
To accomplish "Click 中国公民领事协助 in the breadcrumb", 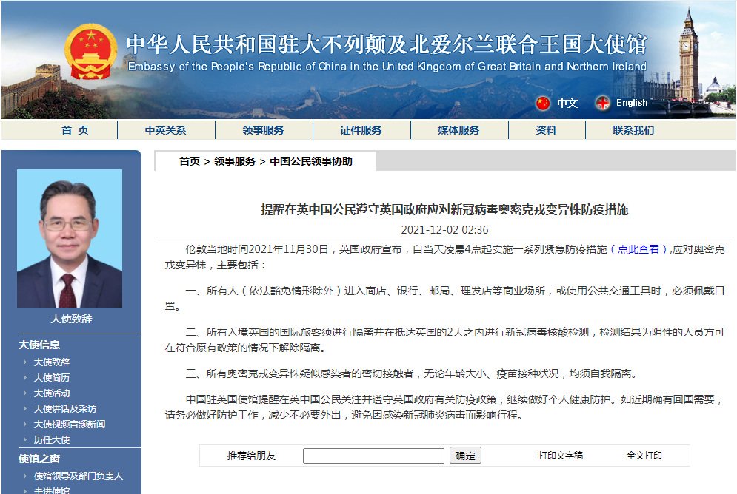I will pyautogui.click(x=311, y=161).
